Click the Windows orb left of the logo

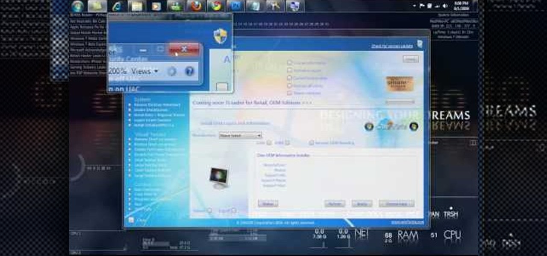(369, 126)
